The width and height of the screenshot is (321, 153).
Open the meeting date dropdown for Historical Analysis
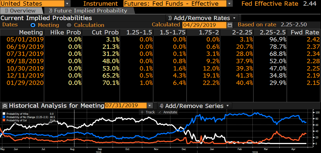point(150,106)
